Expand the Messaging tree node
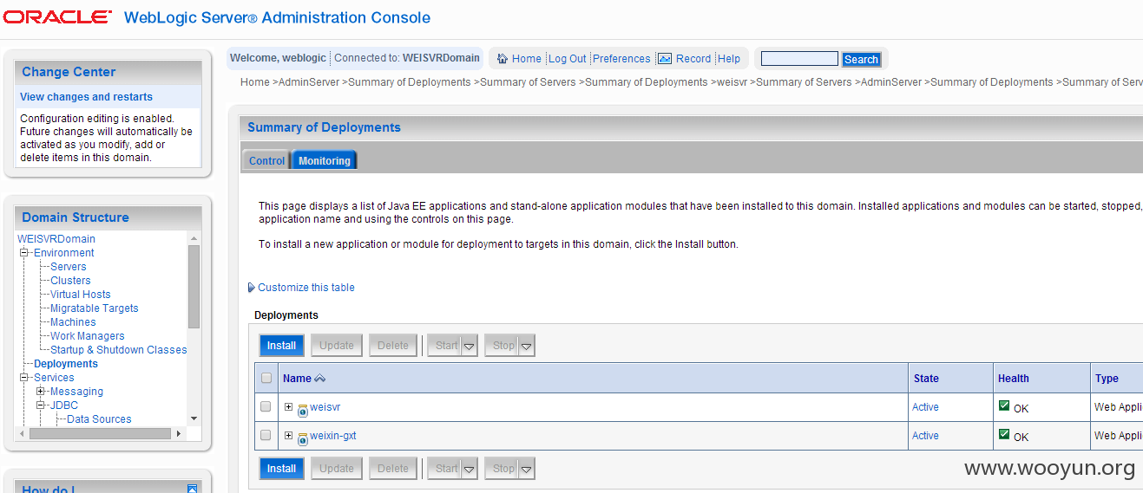Screen dimensions: 1143x493 (41, 392)
